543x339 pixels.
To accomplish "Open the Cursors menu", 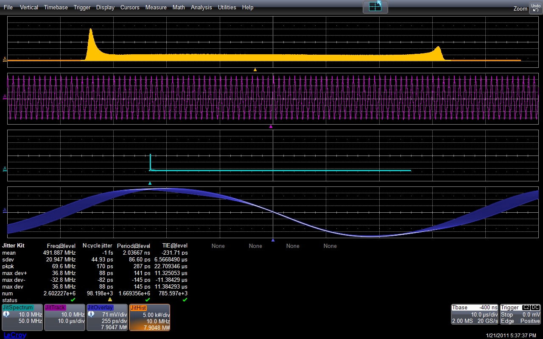I will pyautogui.click(x=130, y=7).
